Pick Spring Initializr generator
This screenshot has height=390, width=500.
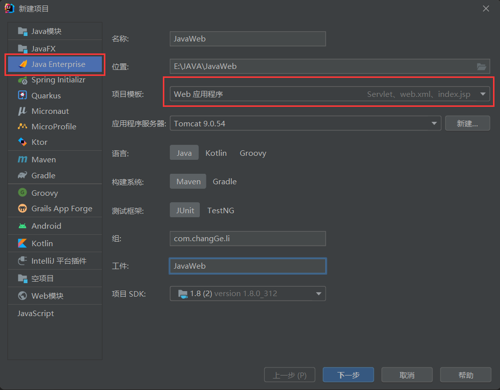pos(55,80)
